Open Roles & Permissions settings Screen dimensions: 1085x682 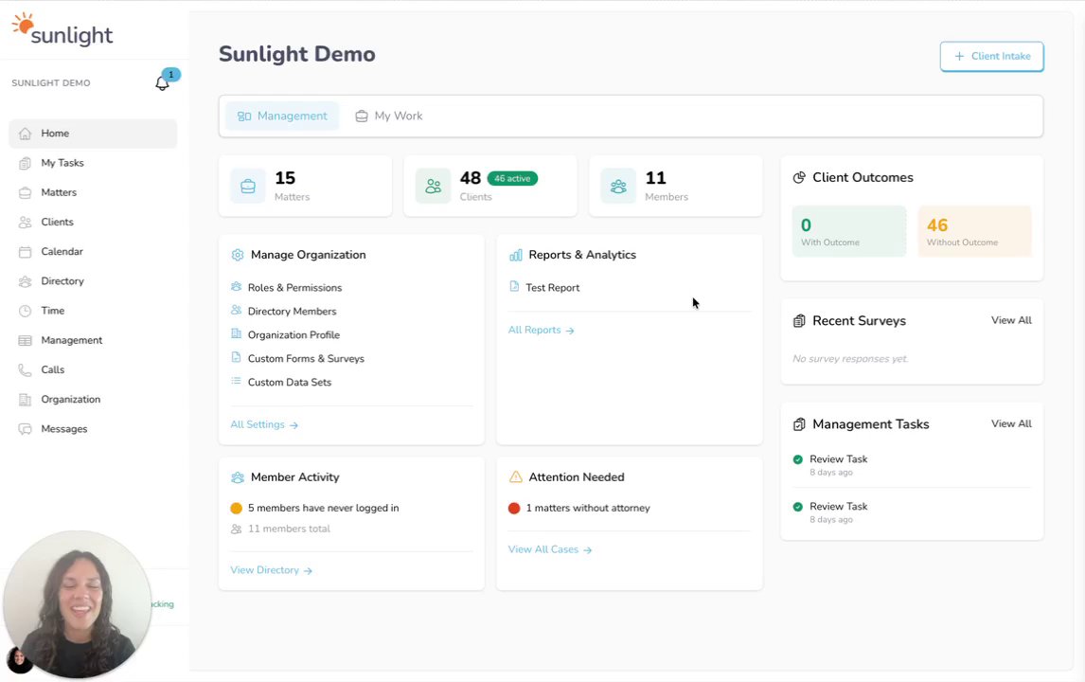294,288
